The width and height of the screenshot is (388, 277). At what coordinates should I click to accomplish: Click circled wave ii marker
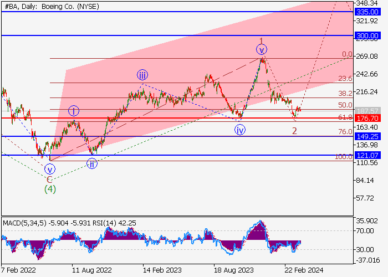92,164
